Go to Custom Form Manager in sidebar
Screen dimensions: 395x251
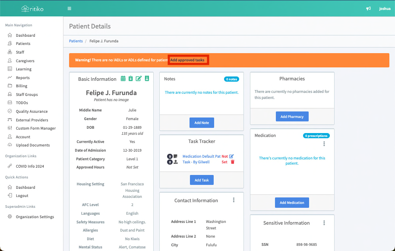pos(35,128)
